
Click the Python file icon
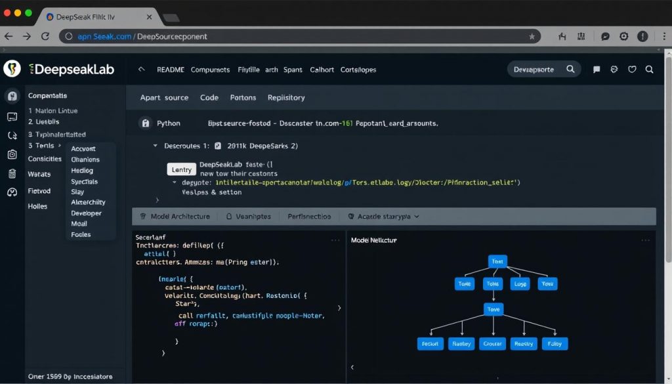point(146,123)
